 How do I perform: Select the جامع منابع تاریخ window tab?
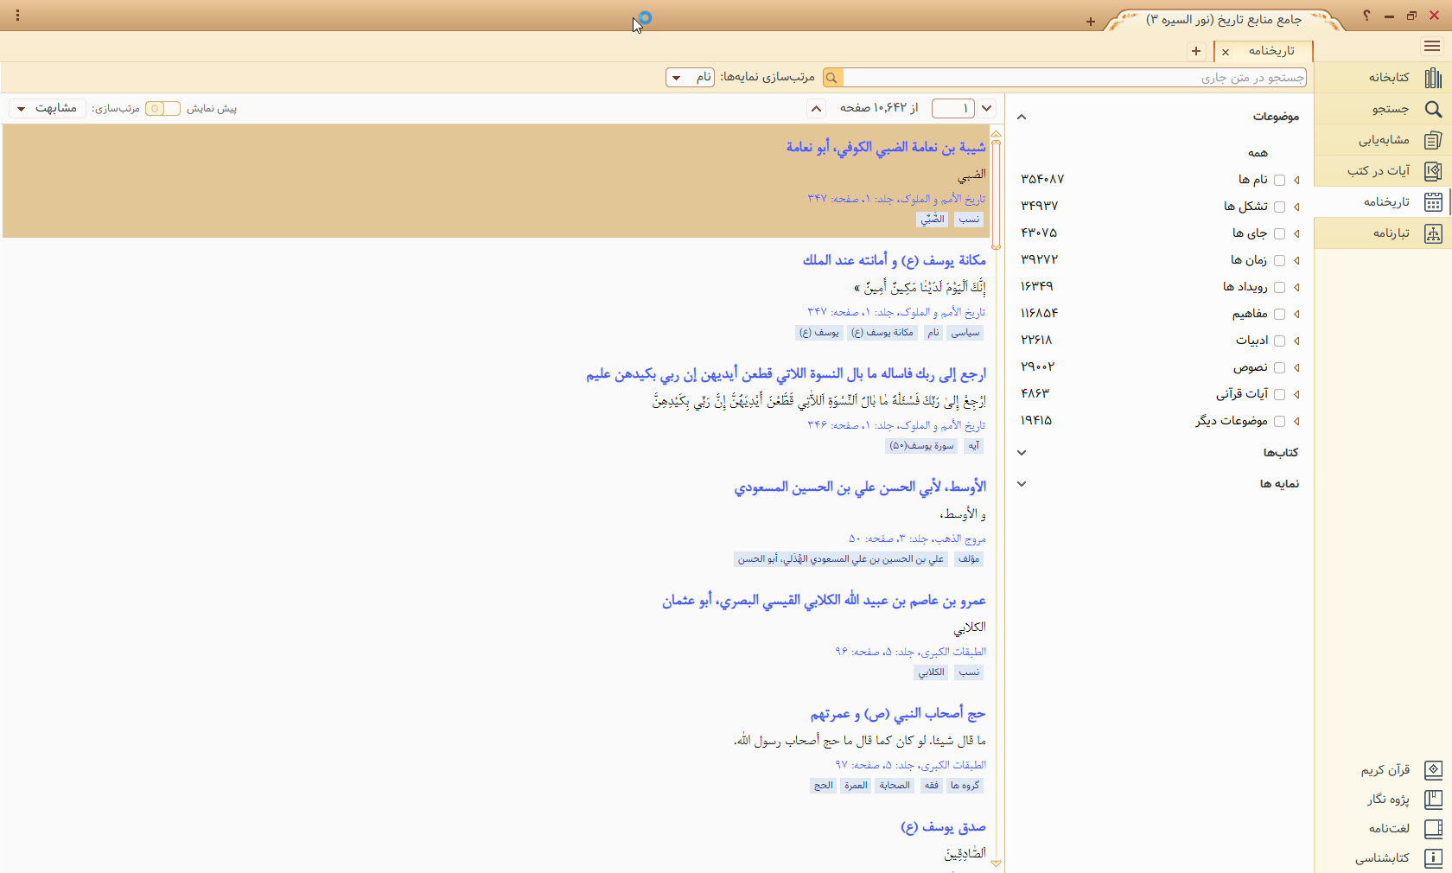point(1224,19)
